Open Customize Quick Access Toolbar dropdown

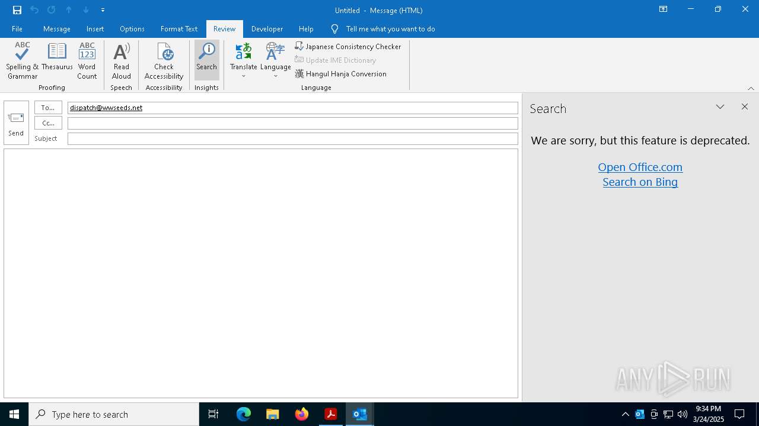[x=103, y=10]
